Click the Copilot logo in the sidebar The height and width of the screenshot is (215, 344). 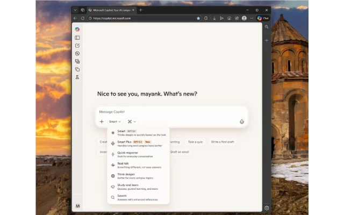77,29
